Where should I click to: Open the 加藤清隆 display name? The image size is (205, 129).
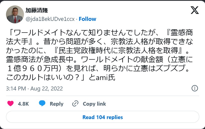pos(37,10)
